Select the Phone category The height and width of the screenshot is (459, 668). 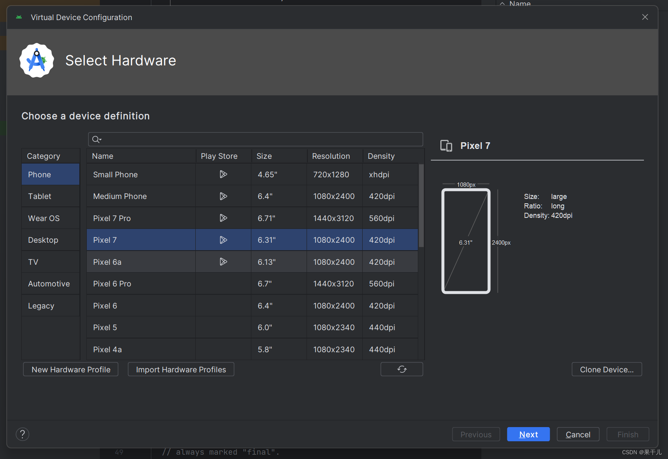pyautogui.click(x=51, y=175)
